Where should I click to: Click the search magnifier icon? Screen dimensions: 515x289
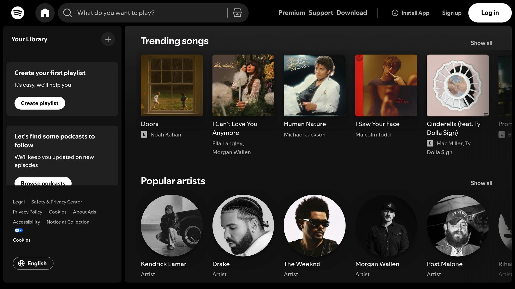[67, 13]
